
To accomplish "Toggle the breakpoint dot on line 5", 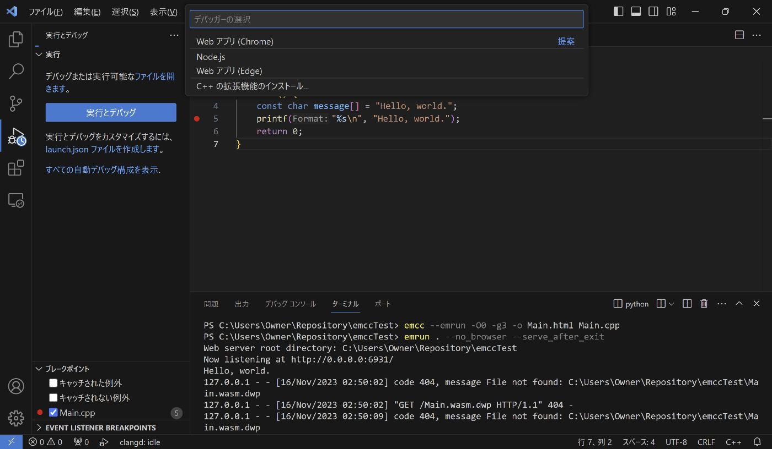I will click(x=197, y=118).
